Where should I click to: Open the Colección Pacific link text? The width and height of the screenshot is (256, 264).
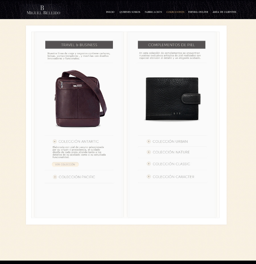click(77, 177)
